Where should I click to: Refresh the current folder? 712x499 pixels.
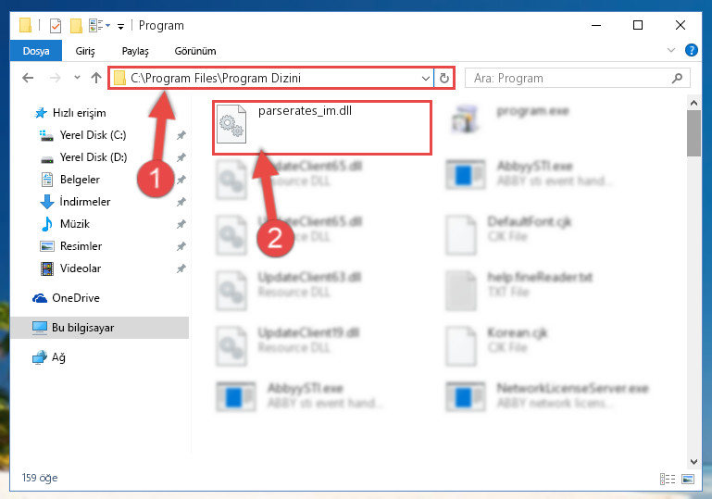444,78
